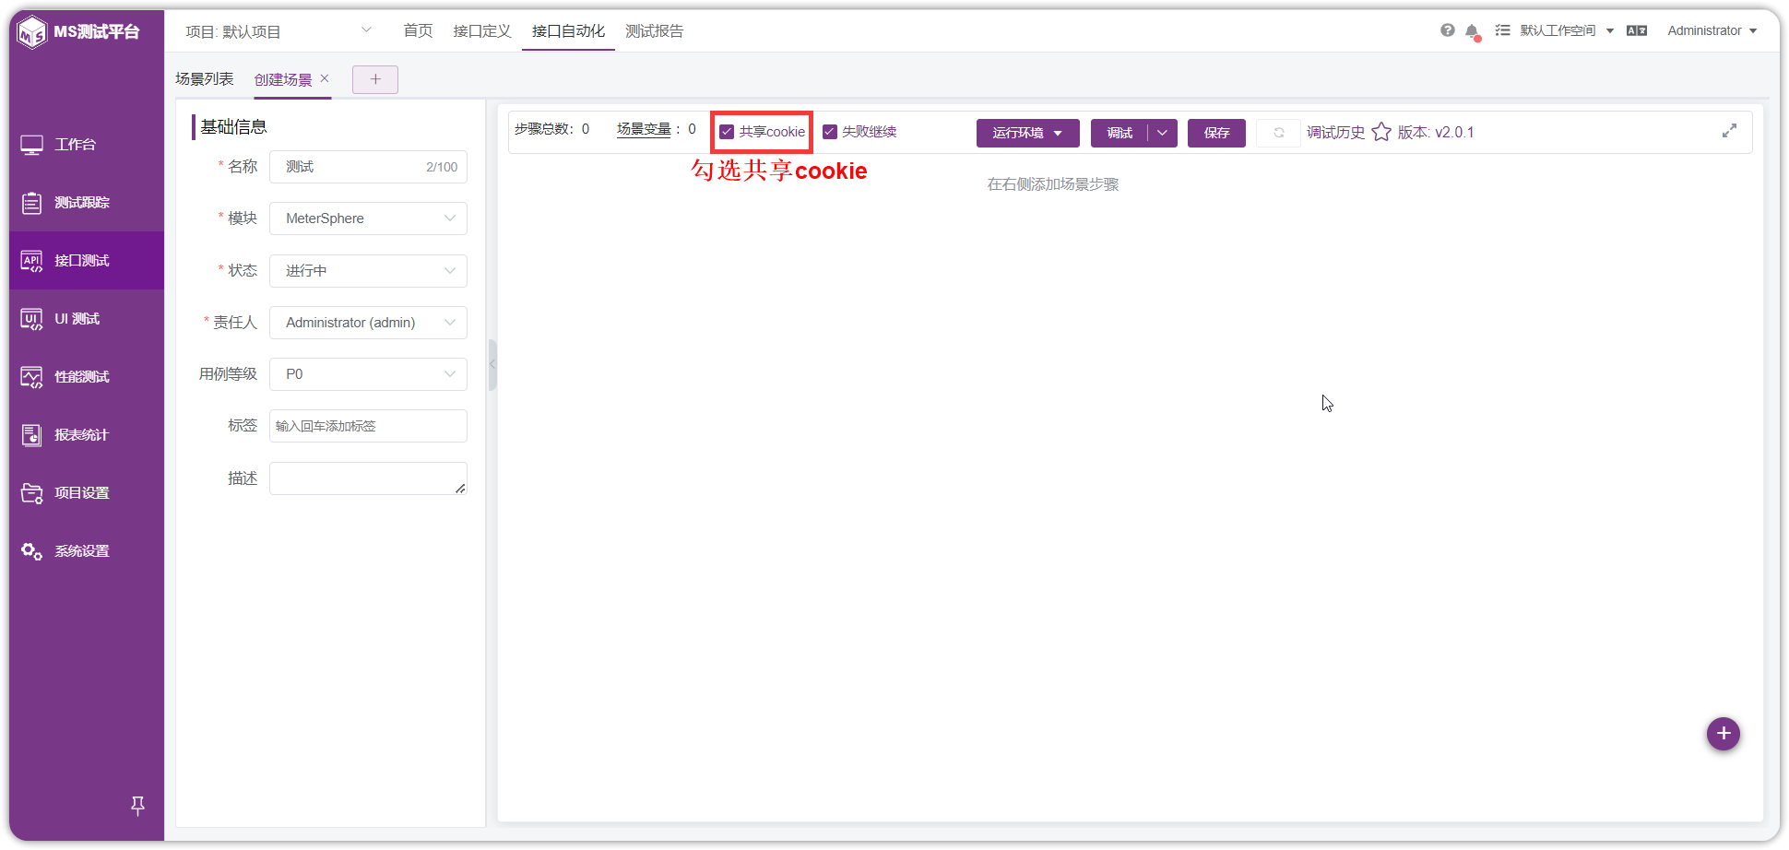Open the 运行环境 dropdown button
1789x850 pixels.
pos(1028,133)
